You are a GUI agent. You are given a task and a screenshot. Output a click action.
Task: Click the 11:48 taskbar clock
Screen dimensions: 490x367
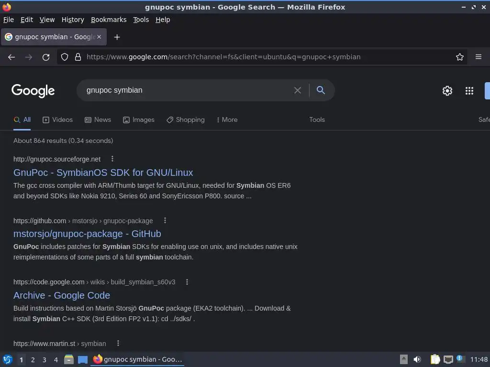(479, 359)
